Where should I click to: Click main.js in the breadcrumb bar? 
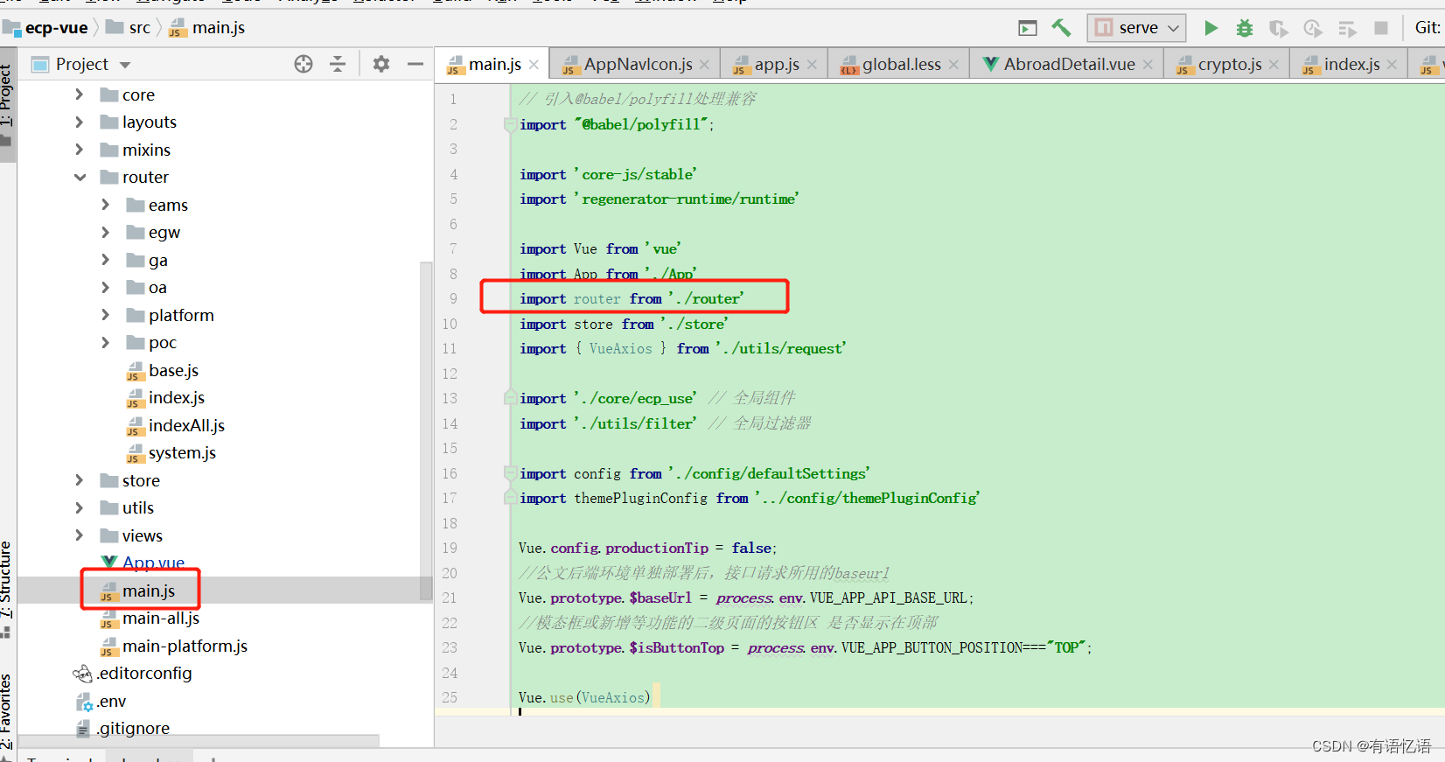[207, 28]
